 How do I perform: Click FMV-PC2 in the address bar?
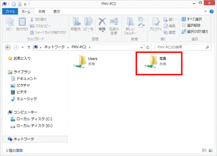pos(79,47)
